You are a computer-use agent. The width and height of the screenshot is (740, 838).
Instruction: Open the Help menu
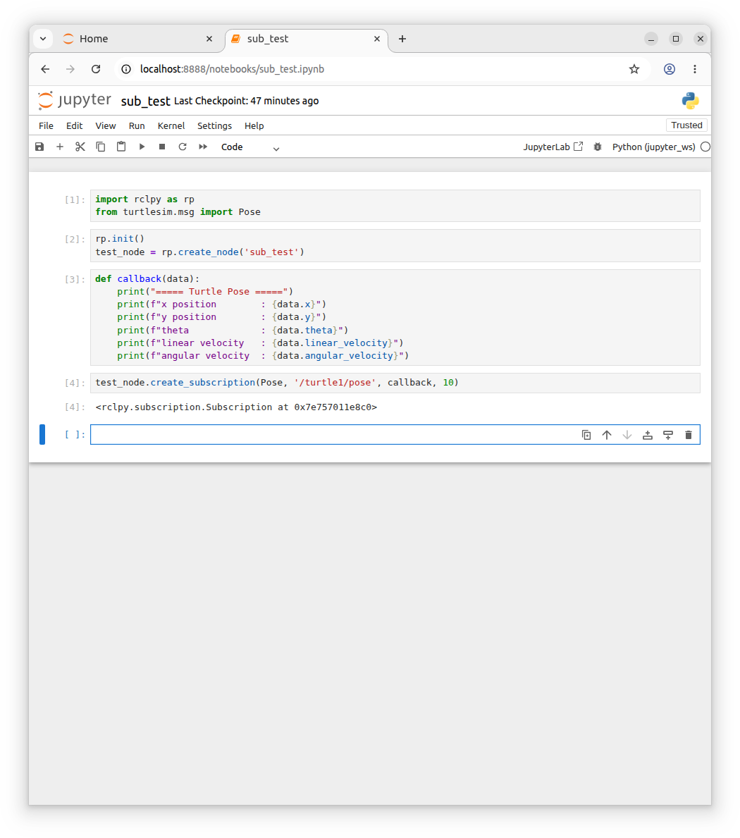point(254,125)
